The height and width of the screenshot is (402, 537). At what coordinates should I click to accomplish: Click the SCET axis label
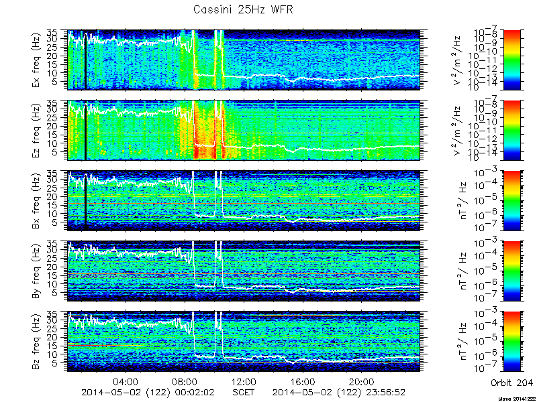tap(243, 392)
